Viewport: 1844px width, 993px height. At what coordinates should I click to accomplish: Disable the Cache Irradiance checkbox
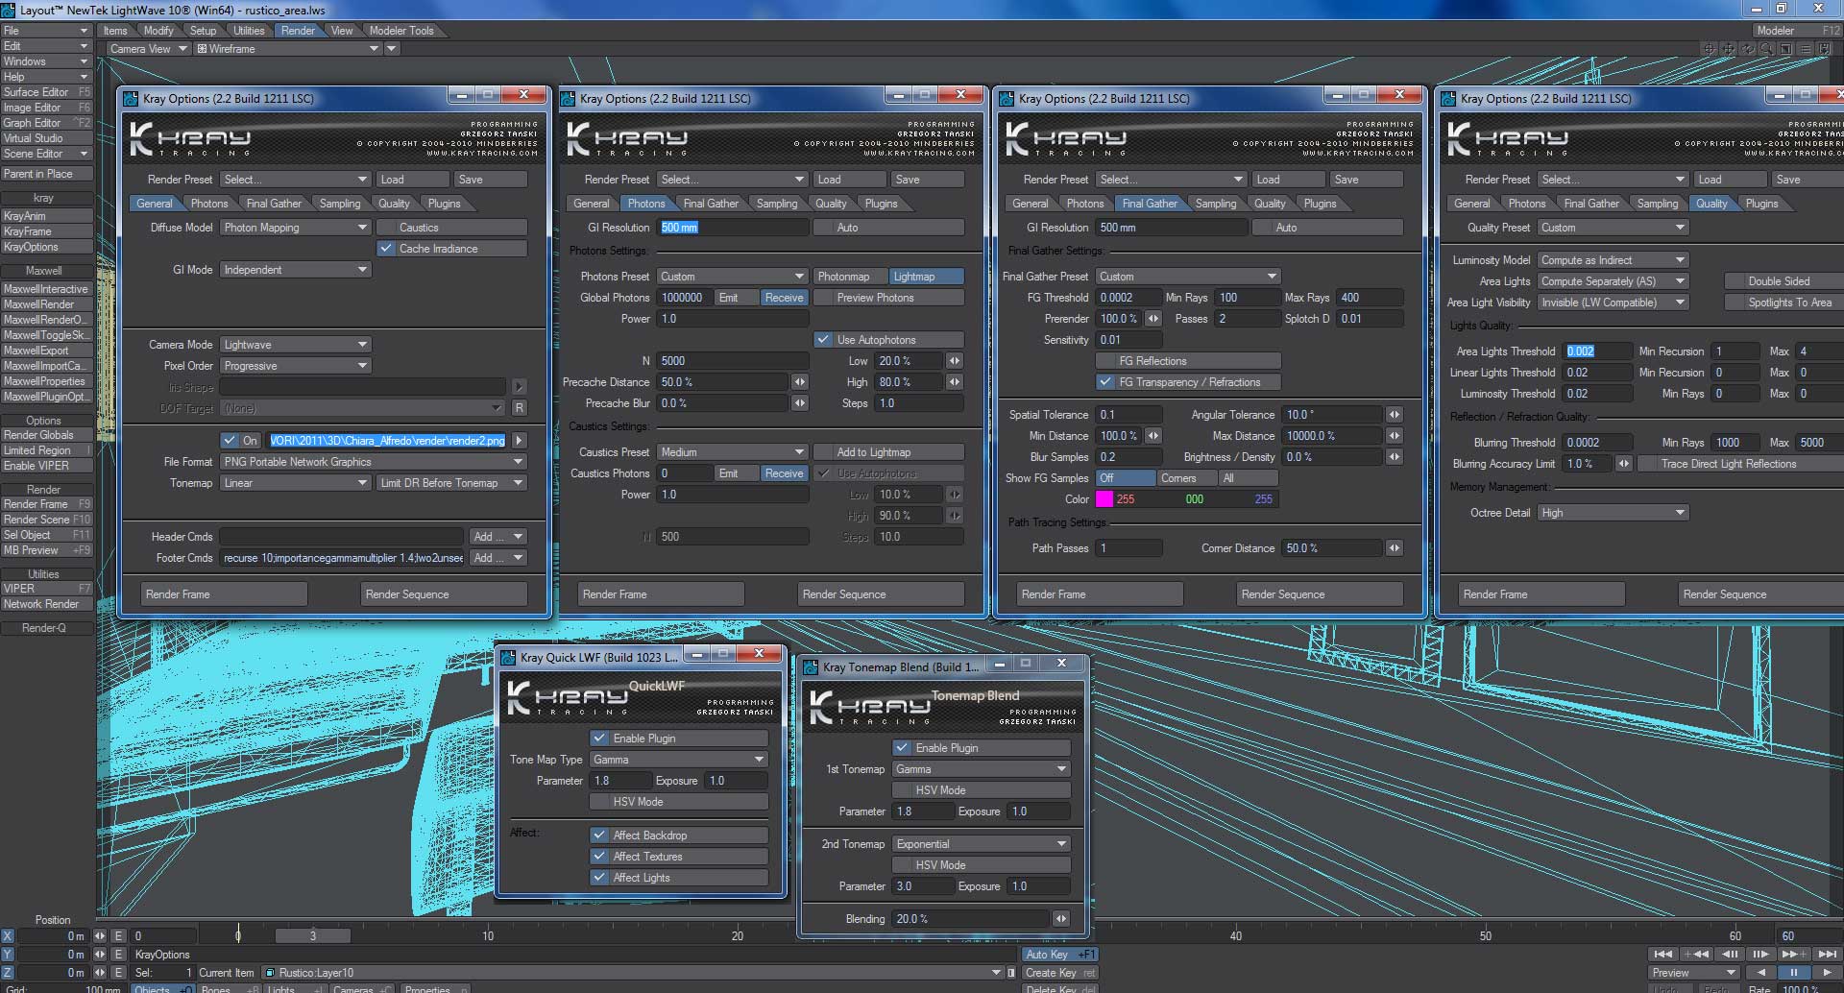386,249
